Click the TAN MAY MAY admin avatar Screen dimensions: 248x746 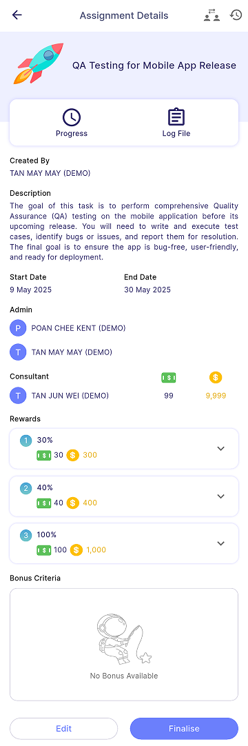click(x=18, y=352)
